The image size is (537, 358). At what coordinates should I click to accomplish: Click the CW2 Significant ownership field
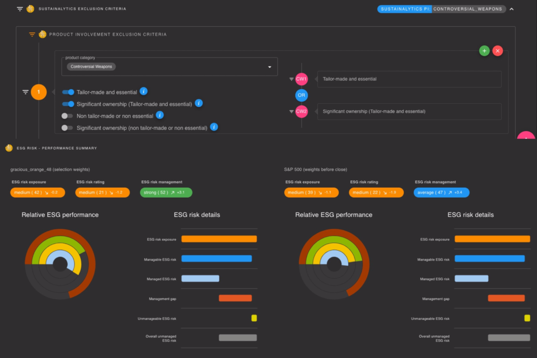click(x=409, y=112)
